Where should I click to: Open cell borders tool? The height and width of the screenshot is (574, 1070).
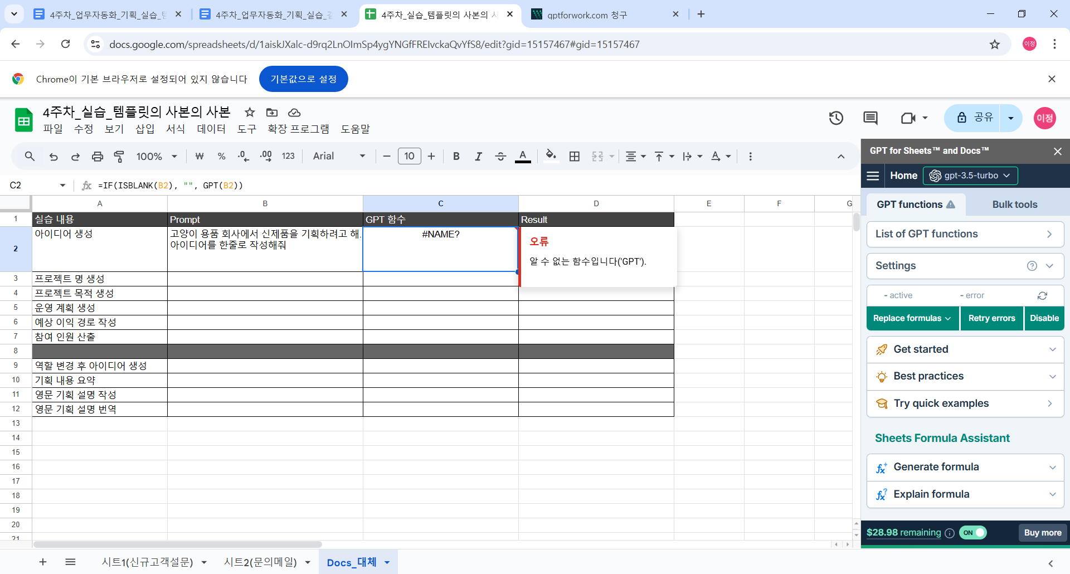click(575, 157)
